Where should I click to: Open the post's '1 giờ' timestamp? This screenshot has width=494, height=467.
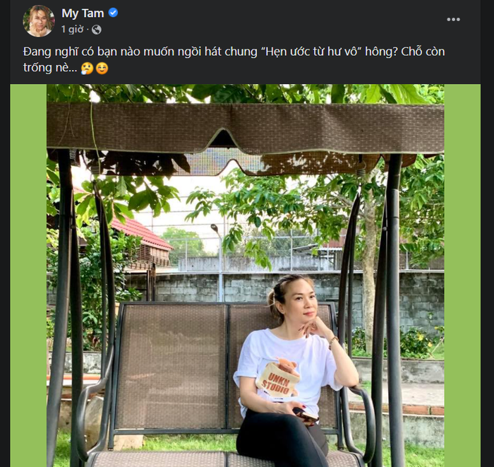pyautogui.click(x=72, y=30)
